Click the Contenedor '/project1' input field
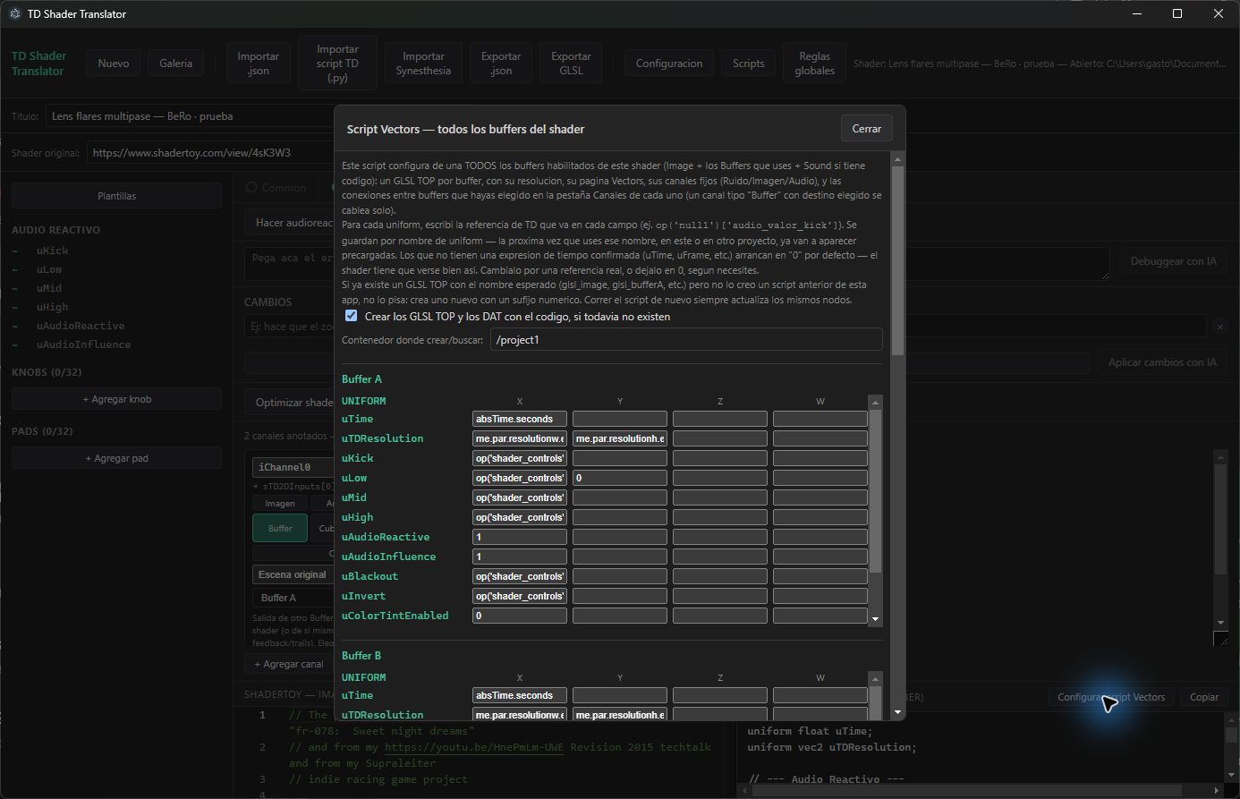 click(x=686, y=340)
